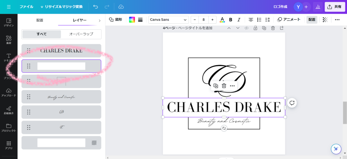347x159 pixels.
Task: Open the rainbow fill color swatch
Action: point(132,20)
